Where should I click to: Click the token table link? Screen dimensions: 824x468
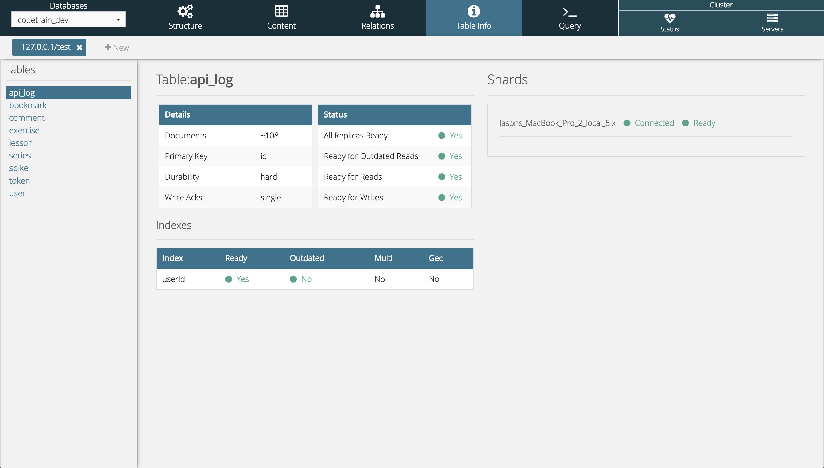coord(20,181)
